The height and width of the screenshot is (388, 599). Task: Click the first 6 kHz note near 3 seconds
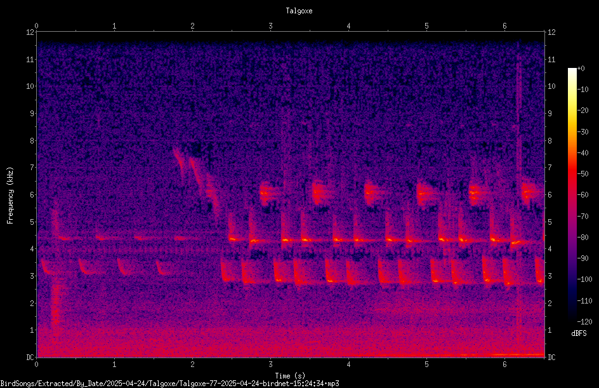point(269,192)
